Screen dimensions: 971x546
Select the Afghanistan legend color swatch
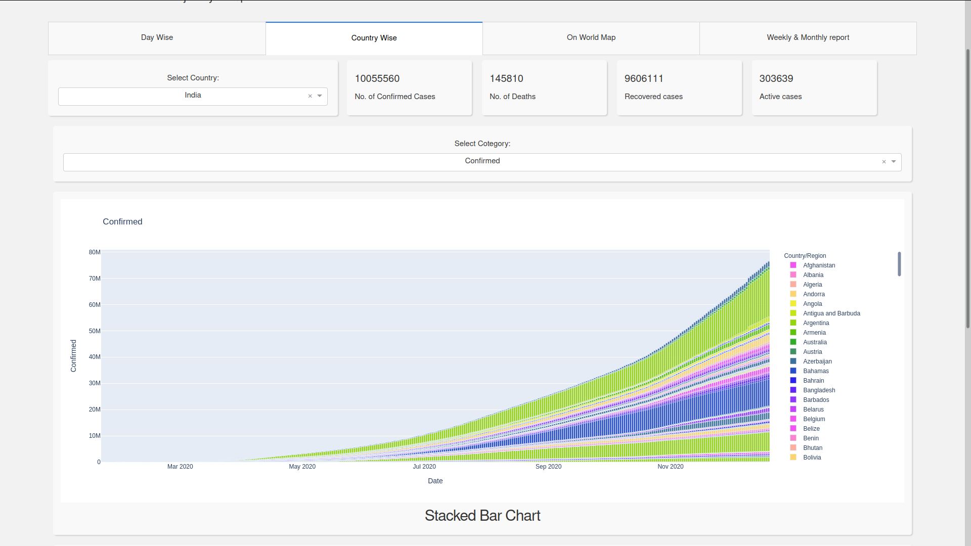coord(793,265)
